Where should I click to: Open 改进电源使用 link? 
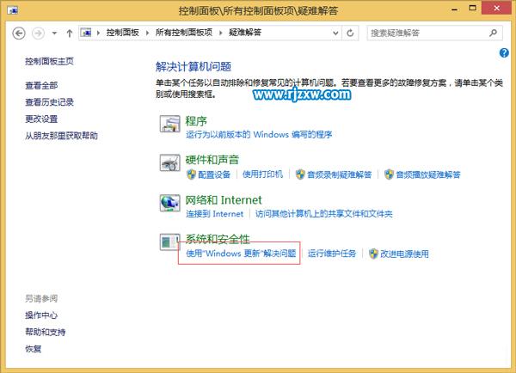coord(404,254)
